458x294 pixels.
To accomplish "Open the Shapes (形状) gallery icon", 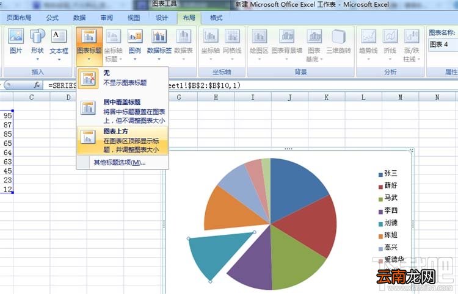I will [x=37, y=36].
